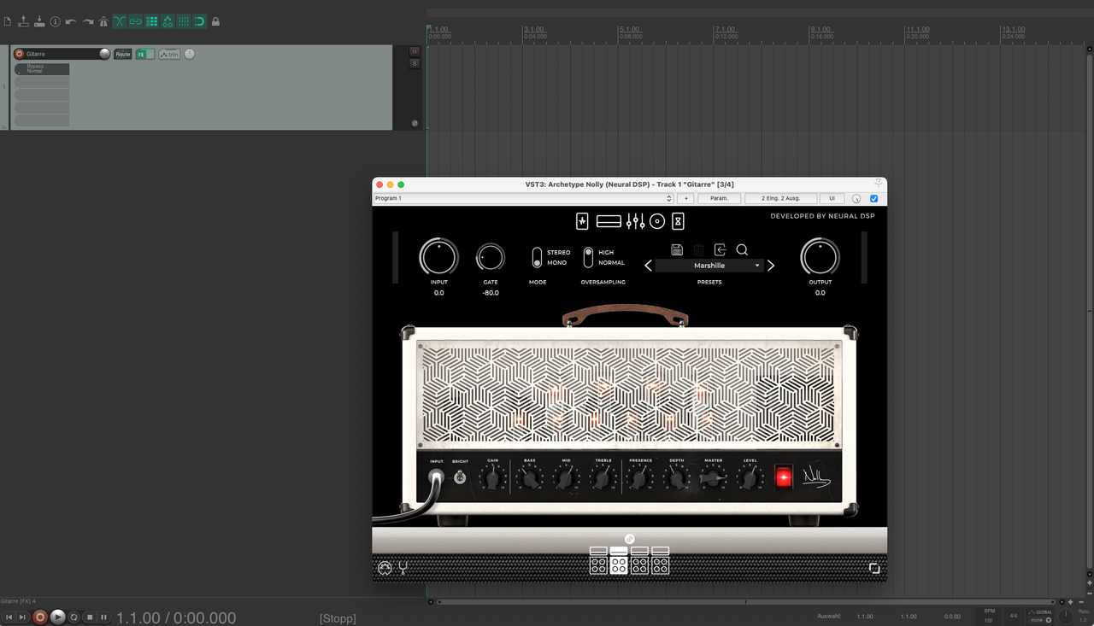Toggle the STEREO/MONO mode switch
Screen dimensions: 1094x626
coord(537,257)
